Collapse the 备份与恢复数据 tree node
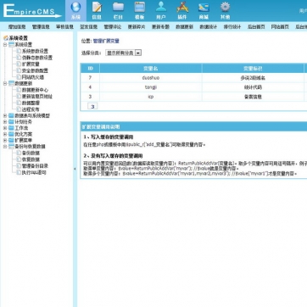This screenshot has height=307, width=307. click(x=5, y=147)
